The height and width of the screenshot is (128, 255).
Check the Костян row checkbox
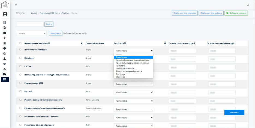coord(20,66)
